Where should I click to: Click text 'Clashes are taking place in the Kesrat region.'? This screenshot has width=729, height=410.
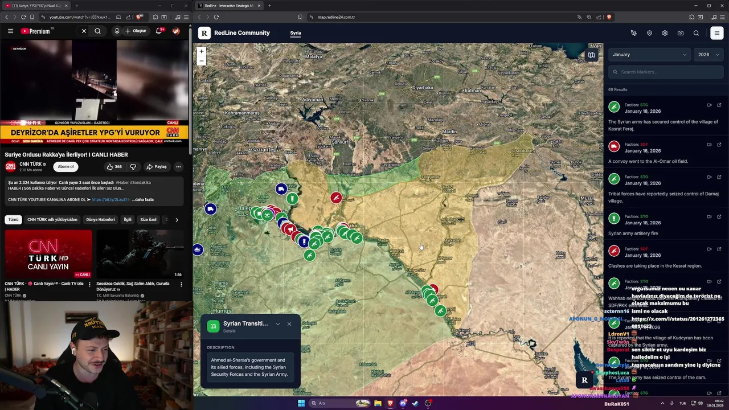[x=654, y=266]
